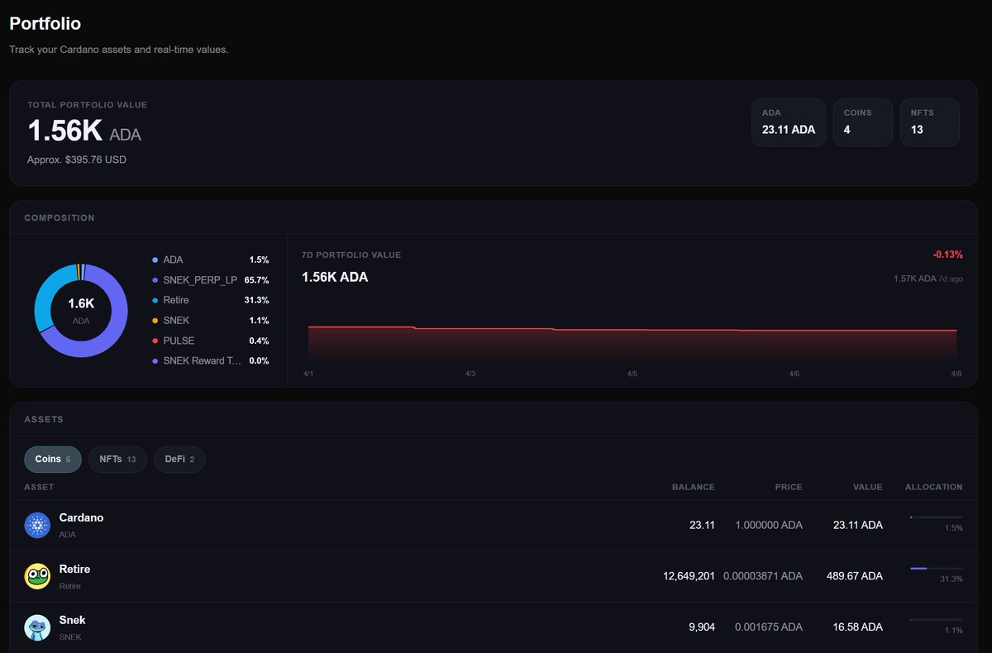992x653 pixels.
Task: Click the Retire asset name
Action: (x=74, y=569)
